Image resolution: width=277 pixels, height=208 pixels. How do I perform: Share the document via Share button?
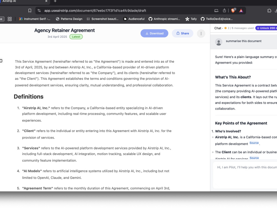point(183,33)
